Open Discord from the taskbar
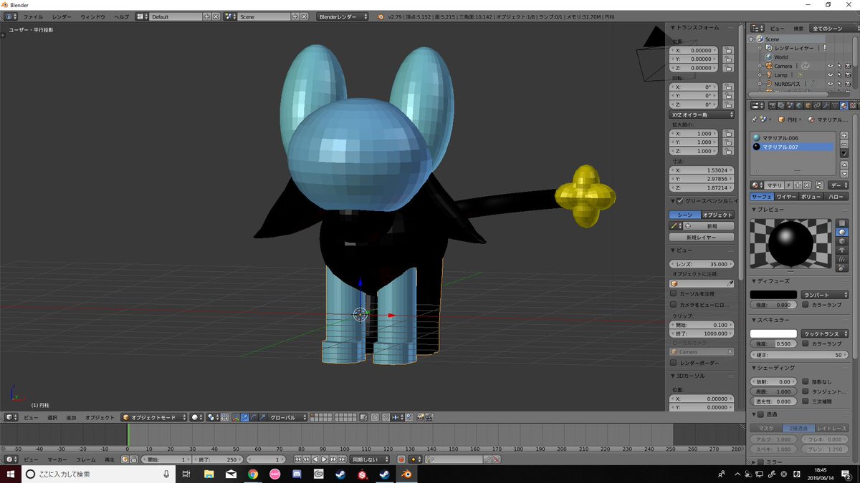The image size is (860, 483). [297, 474]
